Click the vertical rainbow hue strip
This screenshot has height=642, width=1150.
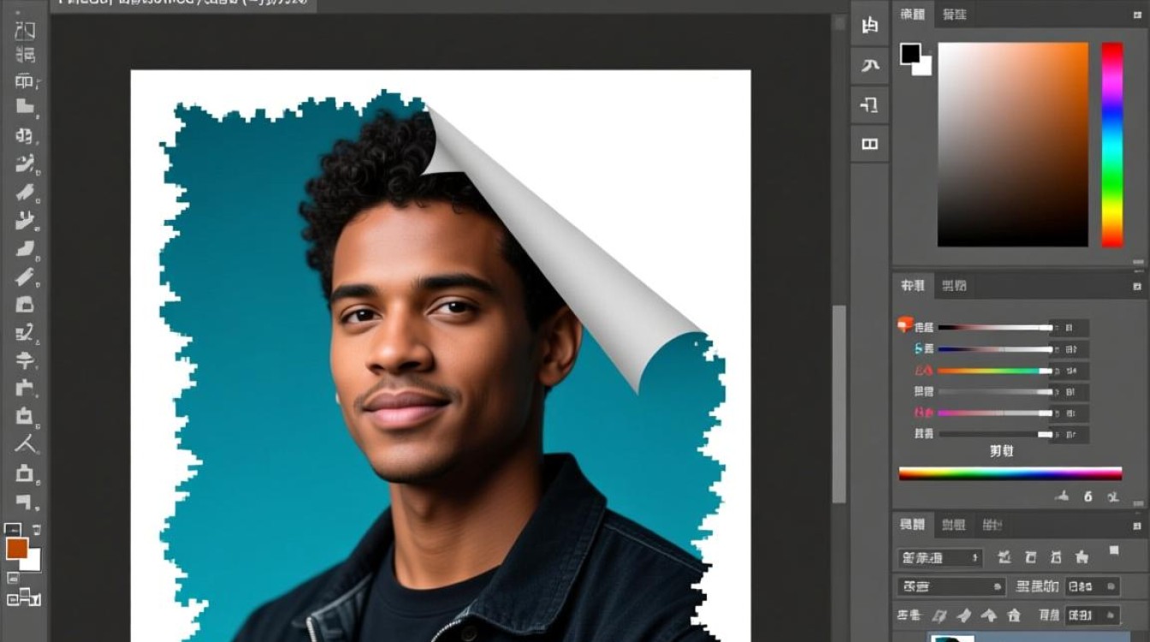pos(1111,144)
